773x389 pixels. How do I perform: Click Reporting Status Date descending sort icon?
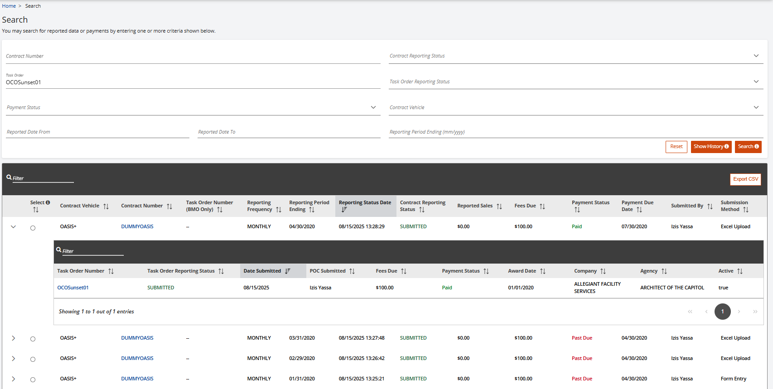coord(344,210)
